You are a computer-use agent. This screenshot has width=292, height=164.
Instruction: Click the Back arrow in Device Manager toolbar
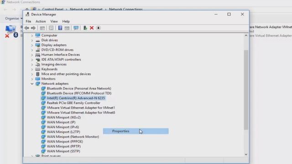pyautogui.click(x=26, y=28)
